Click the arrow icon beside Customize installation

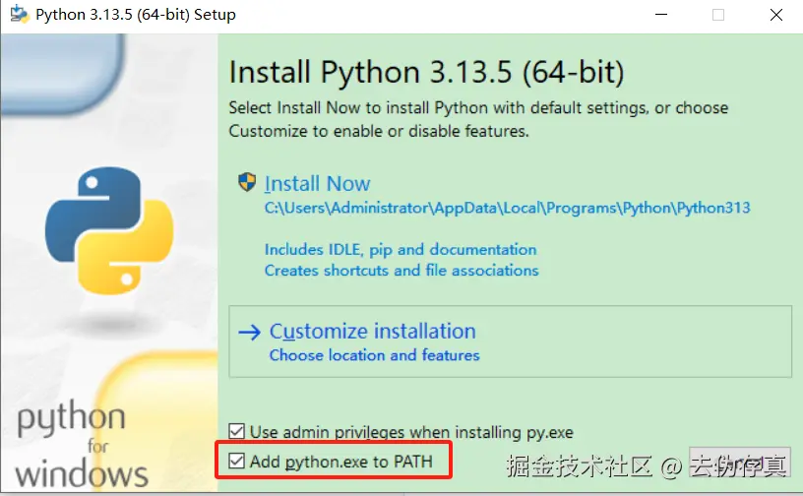(x=249, y=332)
